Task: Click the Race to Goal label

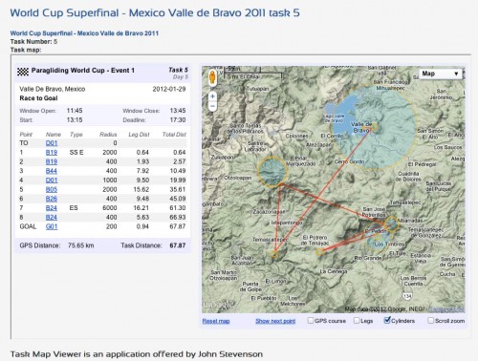Action: coord(38,98)
